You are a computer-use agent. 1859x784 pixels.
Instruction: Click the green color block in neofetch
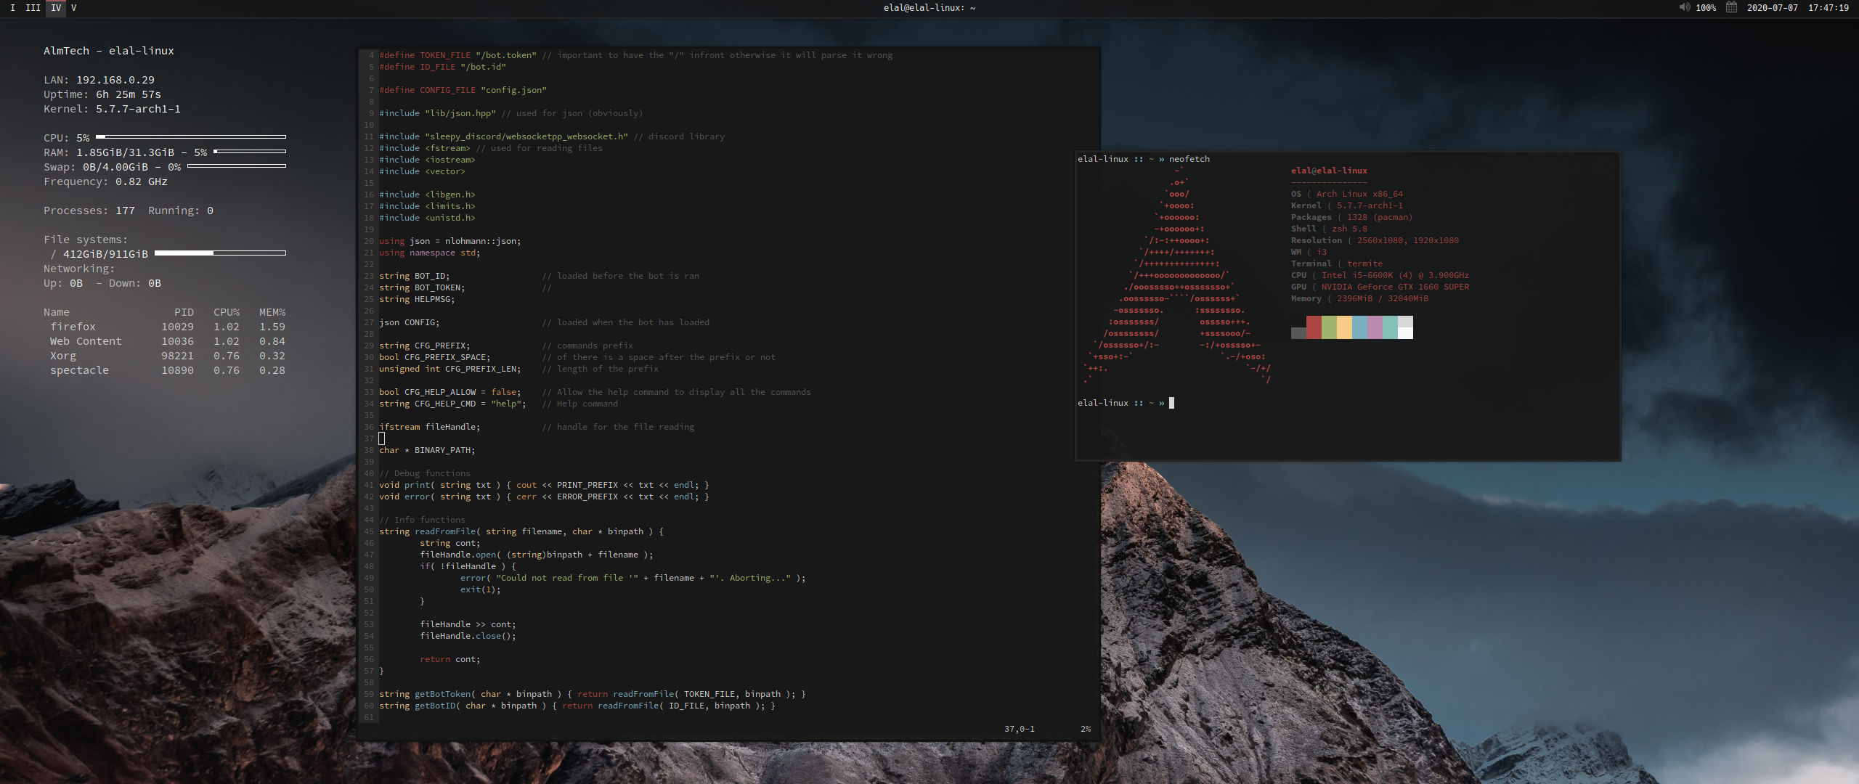(1329, 327)
